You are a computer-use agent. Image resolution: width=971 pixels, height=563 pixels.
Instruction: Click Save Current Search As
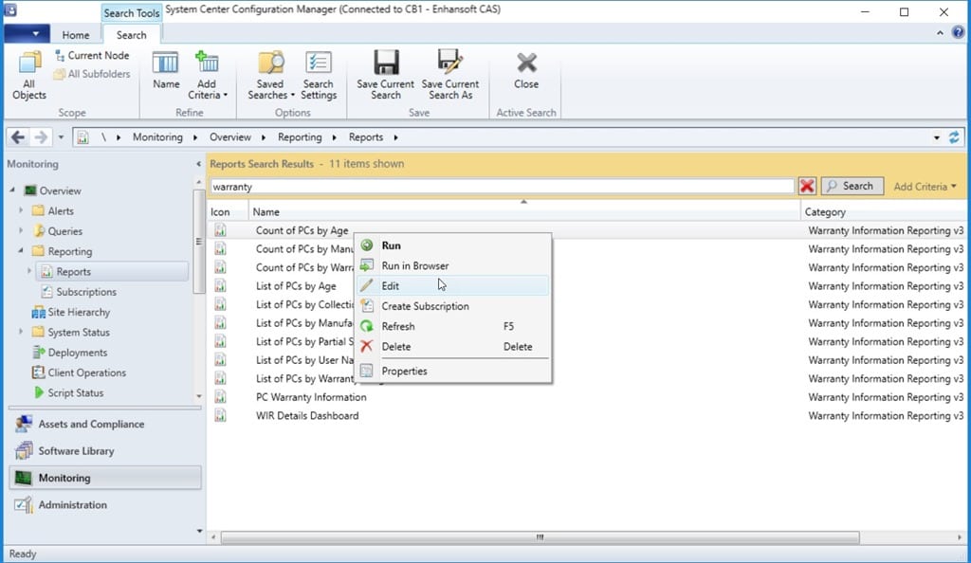[450, 76]
